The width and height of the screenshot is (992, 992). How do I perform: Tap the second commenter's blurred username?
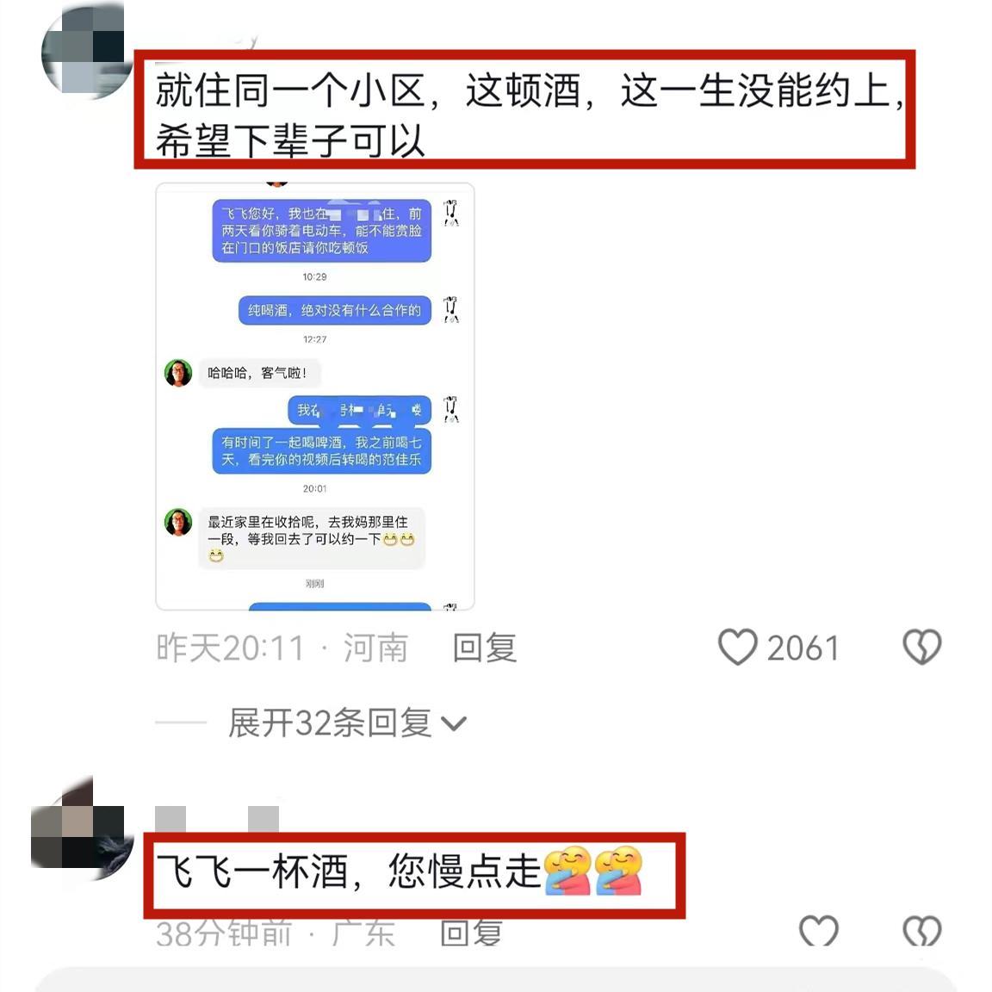[x=217, y=819]
